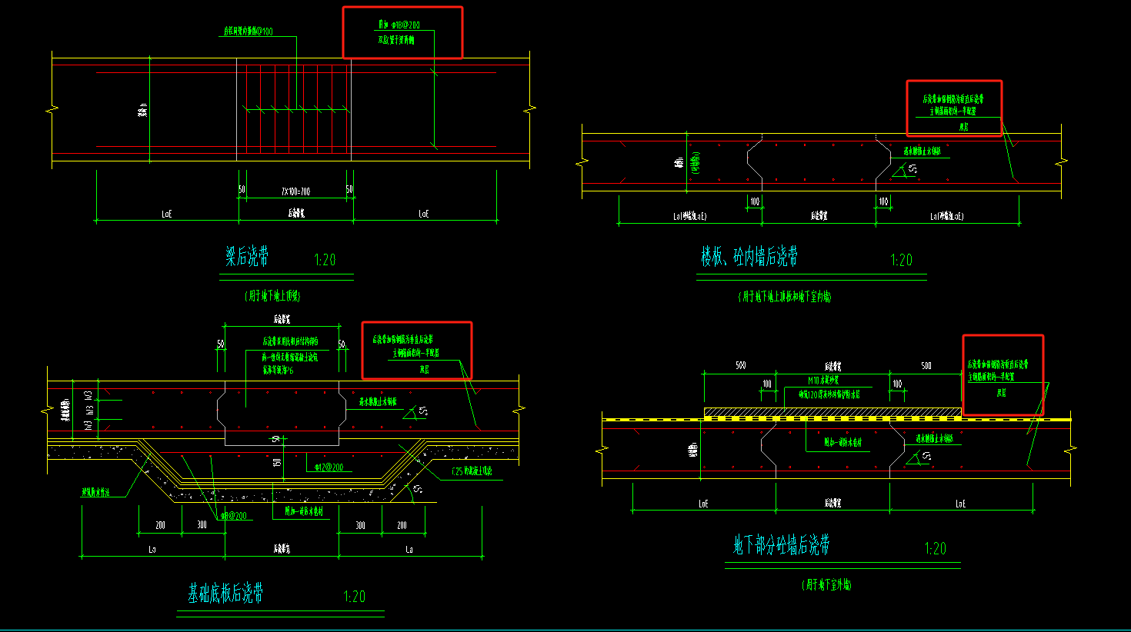Viewport: 1131px width, 632px height.
Task: Click the stirrup label ending in "@100"
Action: [x=248, y=32]
